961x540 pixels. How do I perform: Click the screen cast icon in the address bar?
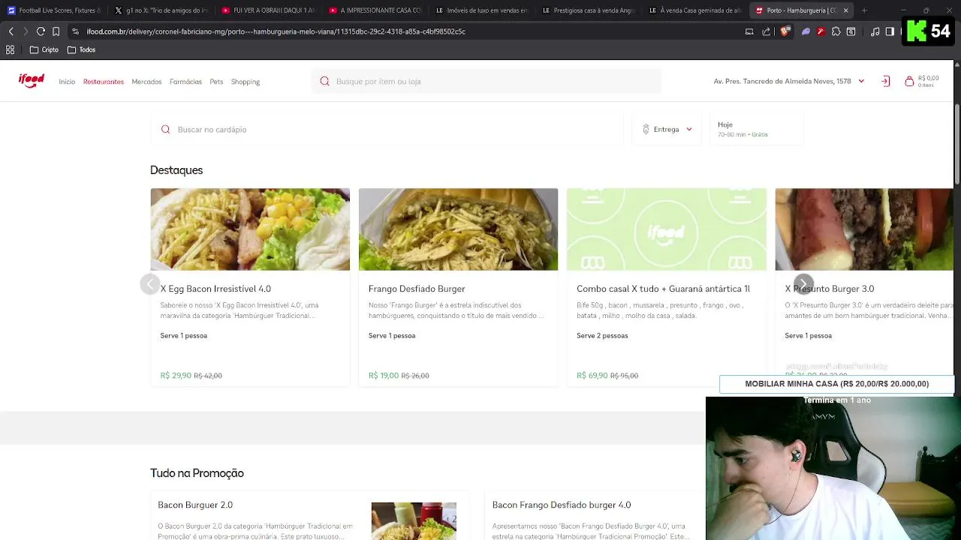coord(749,31)
